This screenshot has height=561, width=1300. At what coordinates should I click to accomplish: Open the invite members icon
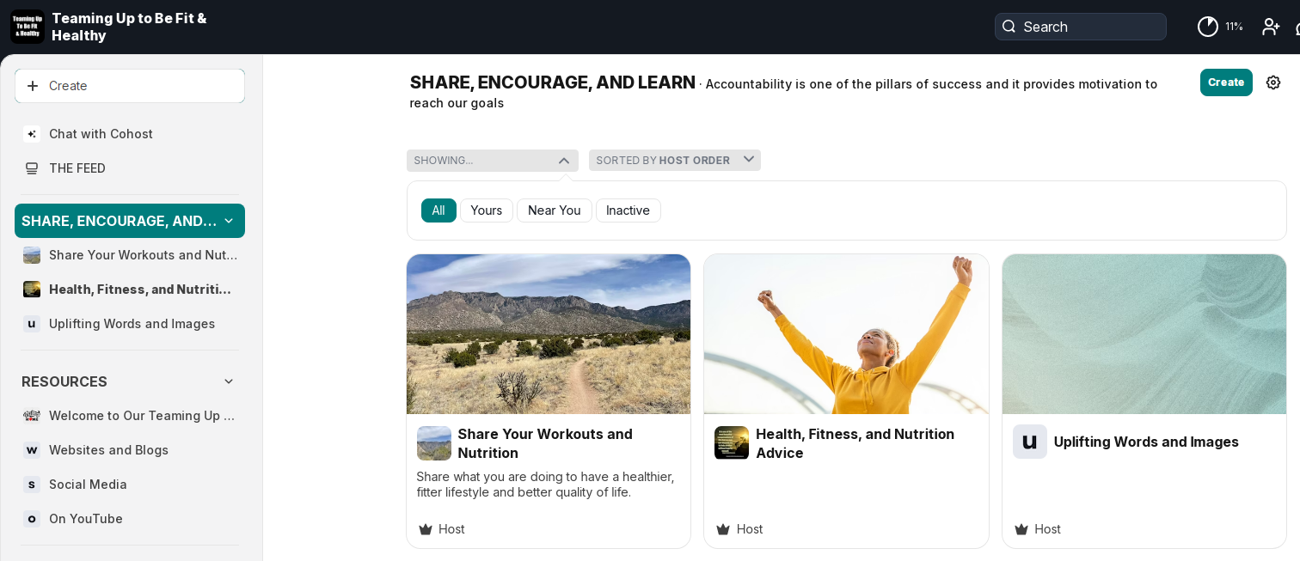1271,27
